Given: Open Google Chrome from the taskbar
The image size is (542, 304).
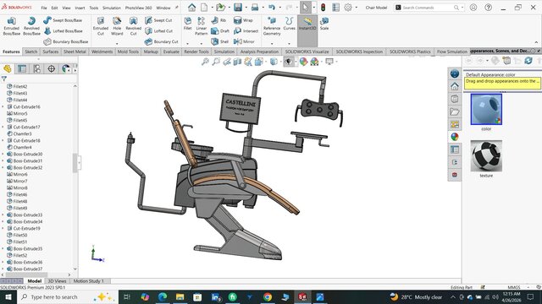Looking at the screenshot, I should click(x=268, y=296).
